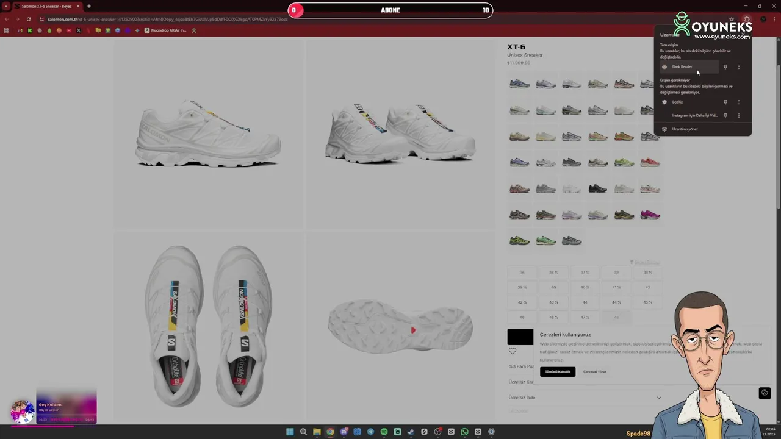This screenshot has width=781, height=439.
Task: Open Spotify from the taskbar
Action: [384, 432]
